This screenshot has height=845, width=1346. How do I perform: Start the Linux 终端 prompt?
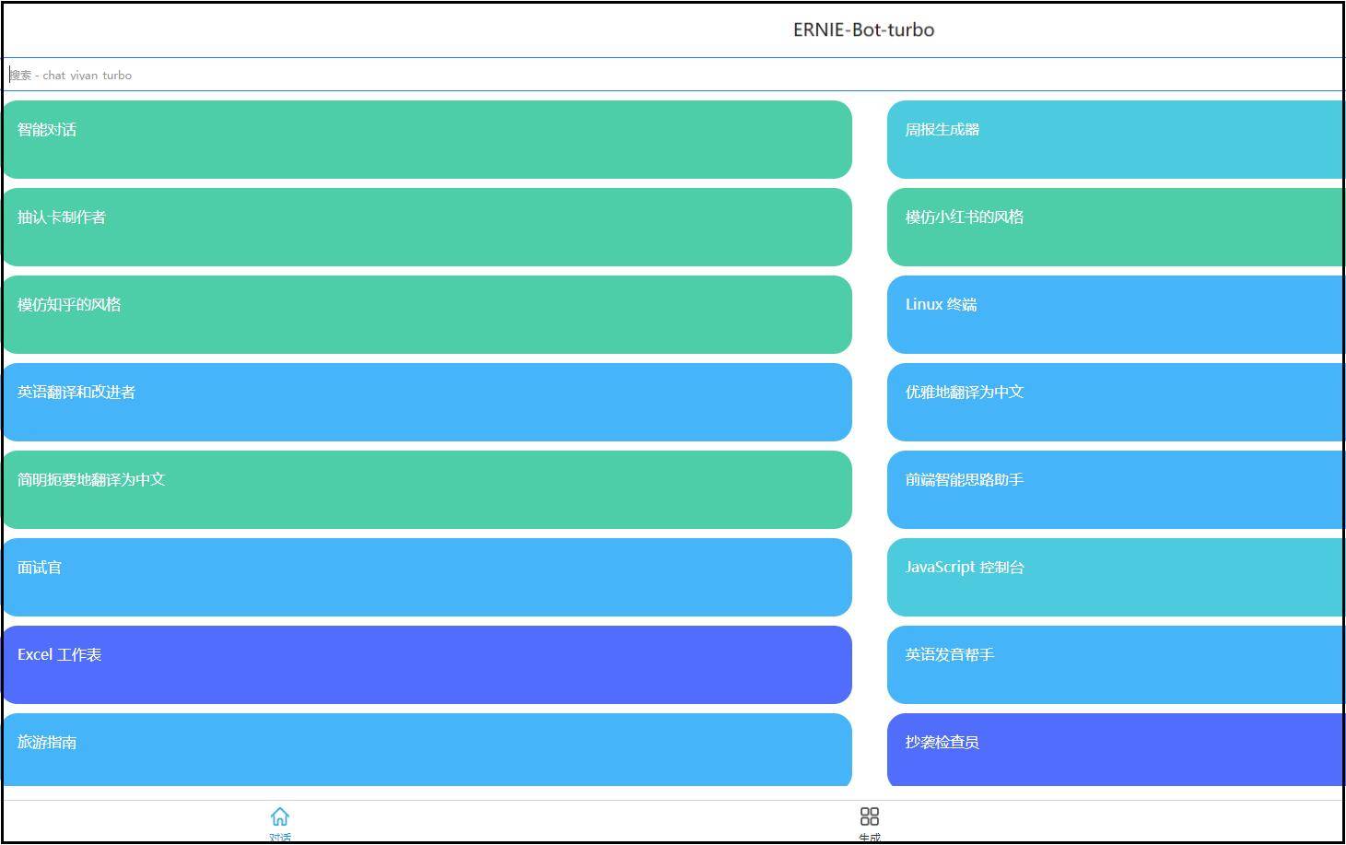click(1115, 314)
